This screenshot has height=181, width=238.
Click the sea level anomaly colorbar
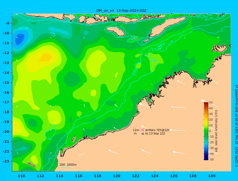click(x=206, y=131)
